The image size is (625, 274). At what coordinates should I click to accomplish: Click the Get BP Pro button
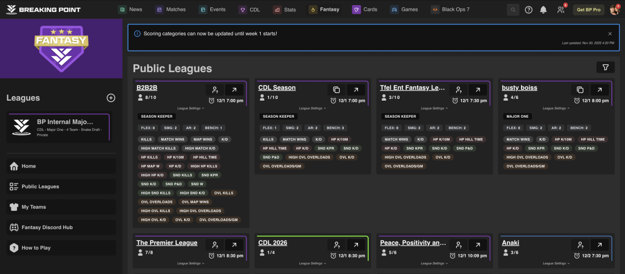click(x=588, y=10)
